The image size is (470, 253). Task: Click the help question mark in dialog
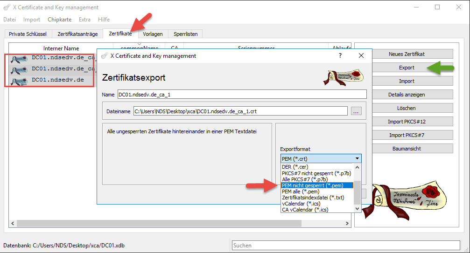[x=340, y=55]
